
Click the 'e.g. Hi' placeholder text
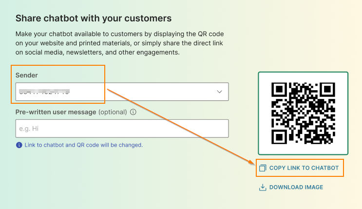tap(29, 129)
